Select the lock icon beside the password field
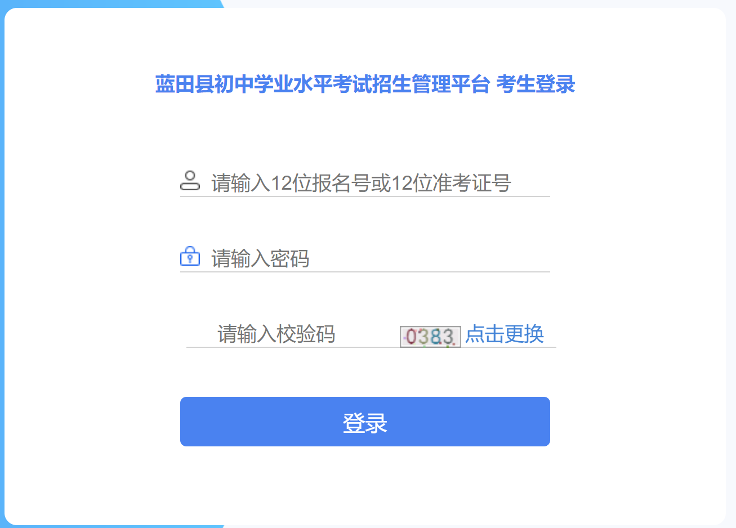Viewport: 736px width, 528px height. point(190,256)
